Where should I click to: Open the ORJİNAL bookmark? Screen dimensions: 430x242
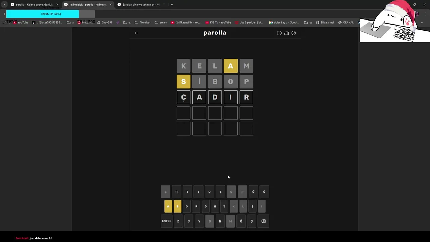click(x=346, y=23)
